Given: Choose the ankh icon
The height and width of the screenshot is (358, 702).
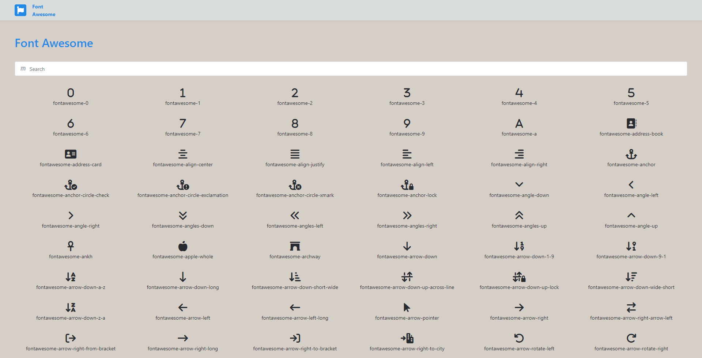Looking at the screenshot, I should (71, 246).
